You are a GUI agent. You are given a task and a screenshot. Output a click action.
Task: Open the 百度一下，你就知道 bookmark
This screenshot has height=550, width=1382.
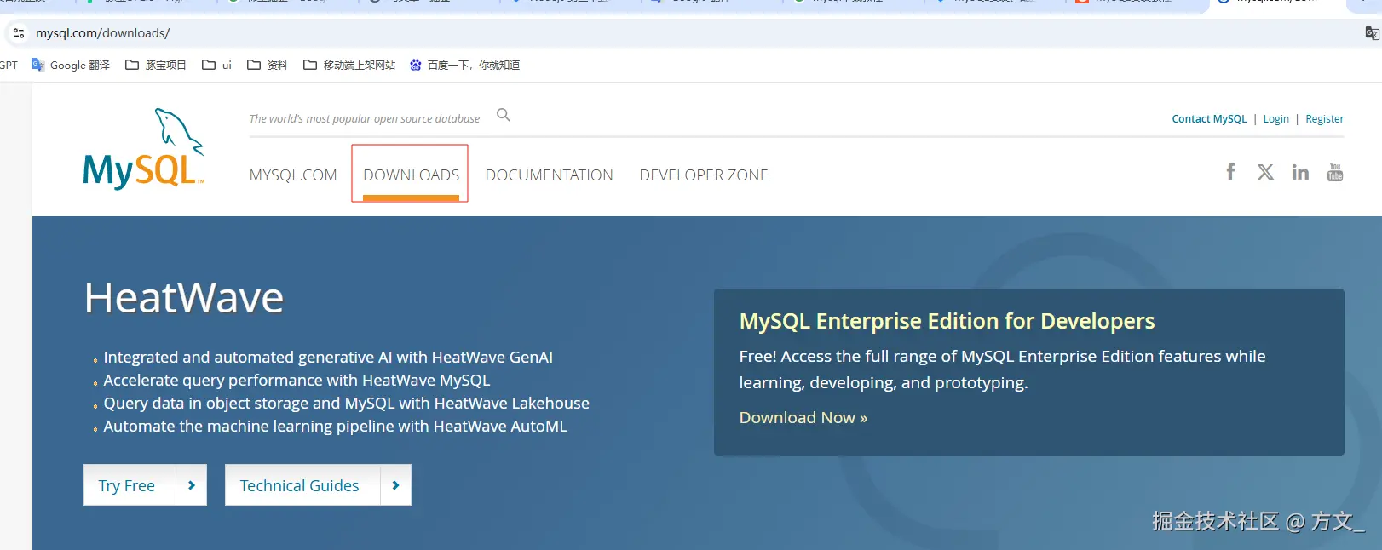[464, 65]
